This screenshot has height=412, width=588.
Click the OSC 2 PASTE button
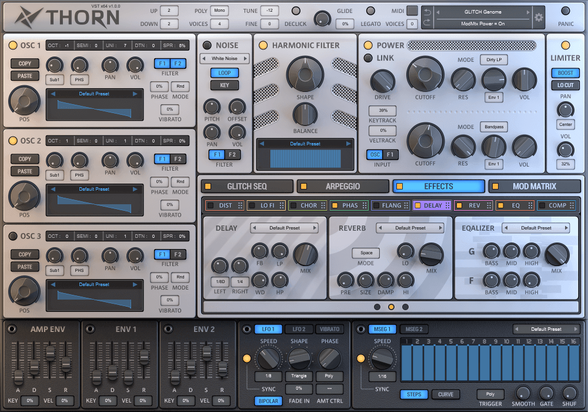pos(25,171)
